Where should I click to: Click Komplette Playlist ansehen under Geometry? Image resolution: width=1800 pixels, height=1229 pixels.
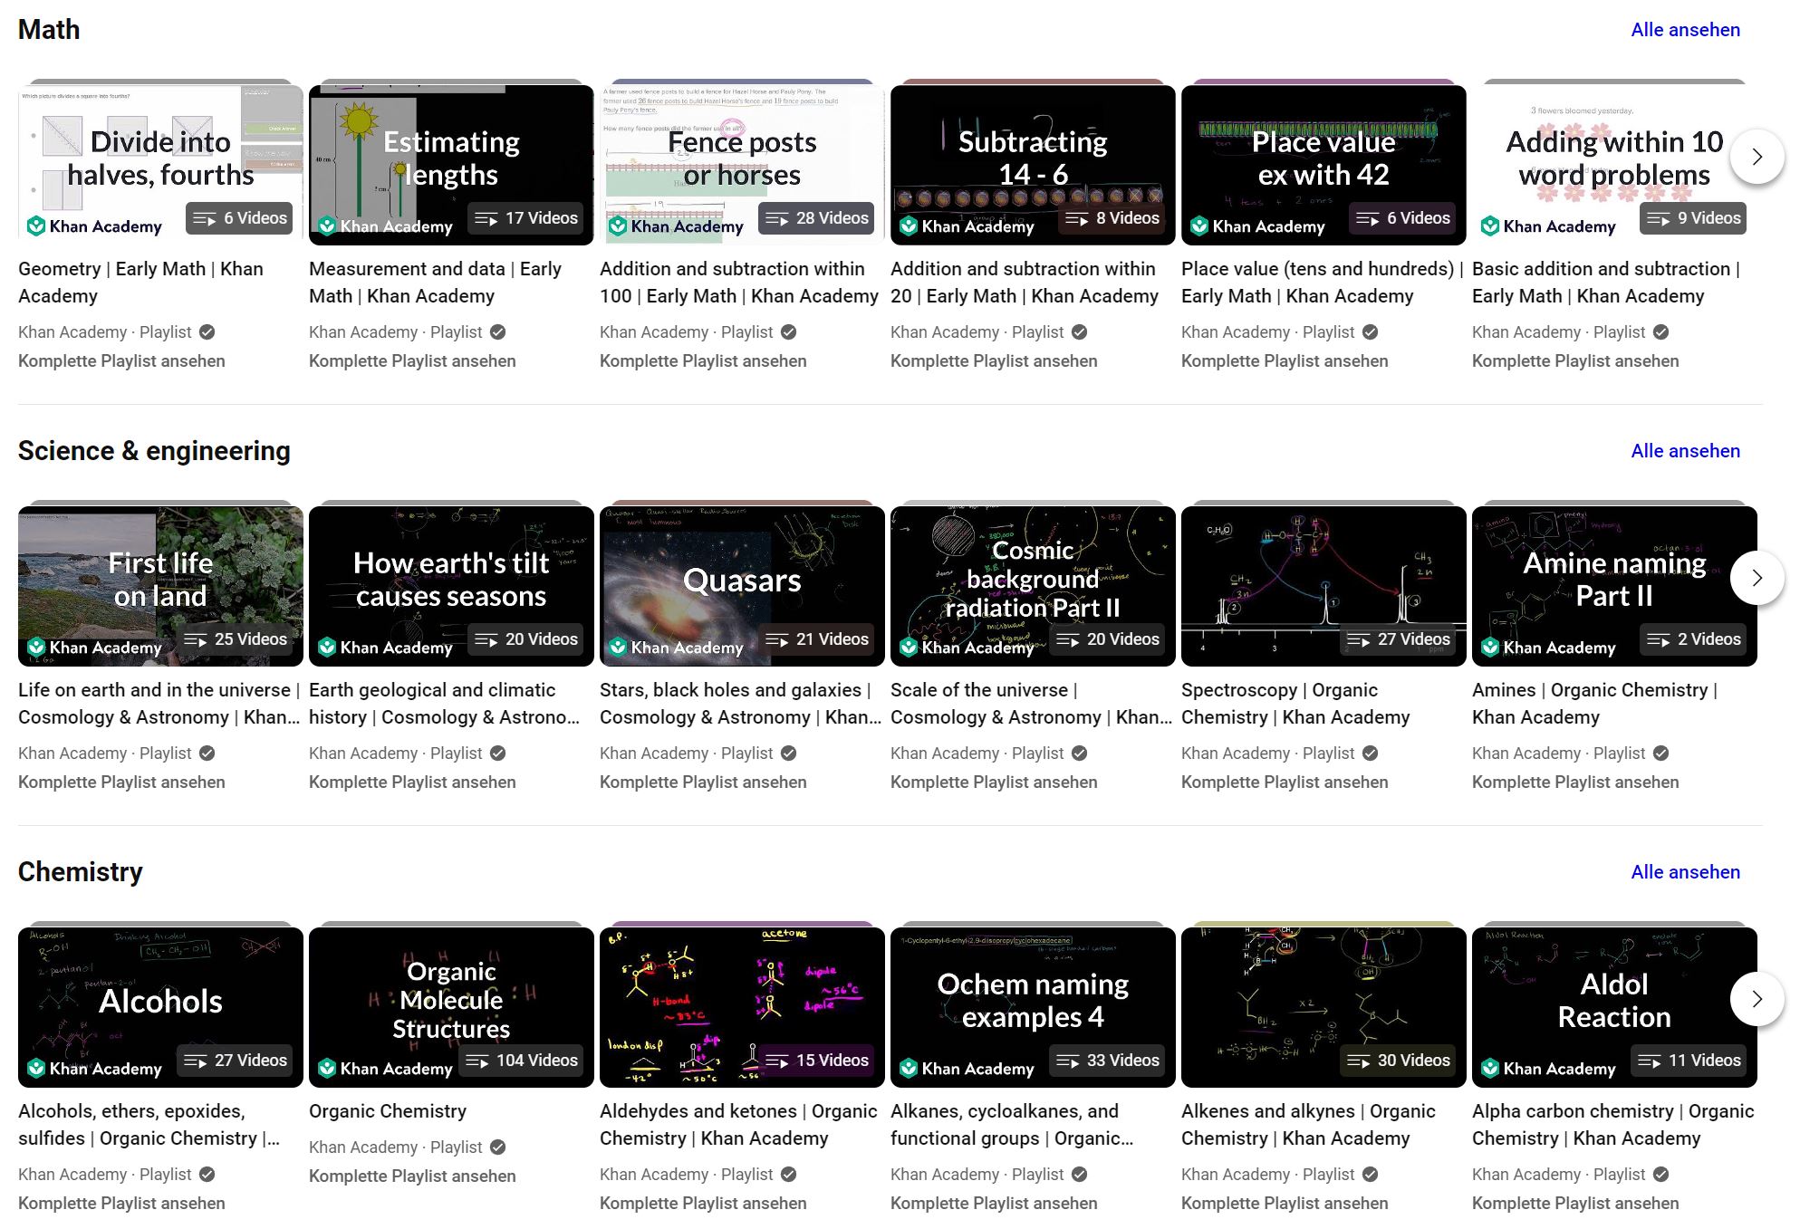121,361
